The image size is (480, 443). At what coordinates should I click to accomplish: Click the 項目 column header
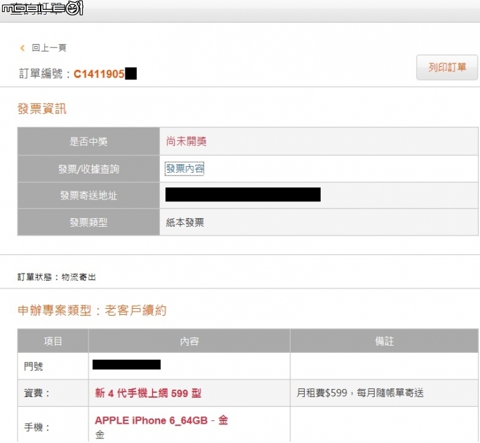point(53,341)
